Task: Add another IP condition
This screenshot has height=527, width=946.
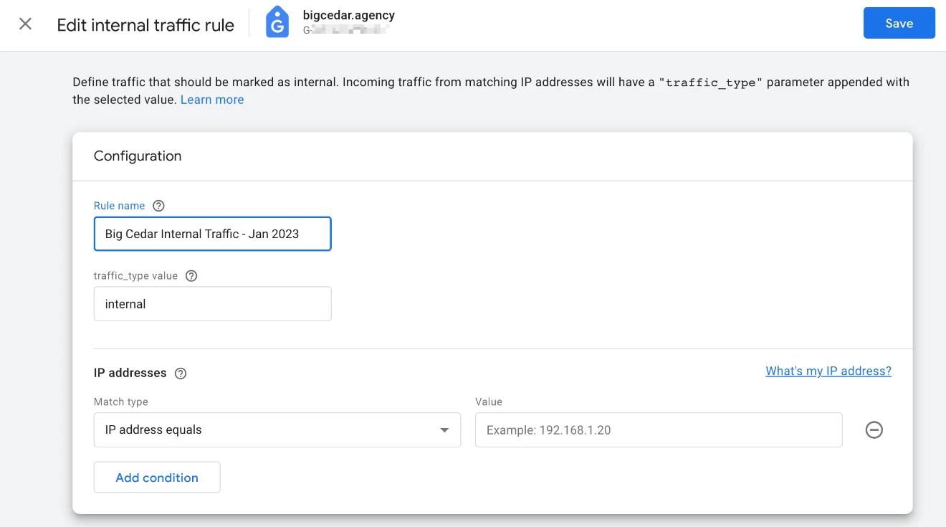Action: tap(157, 478)
